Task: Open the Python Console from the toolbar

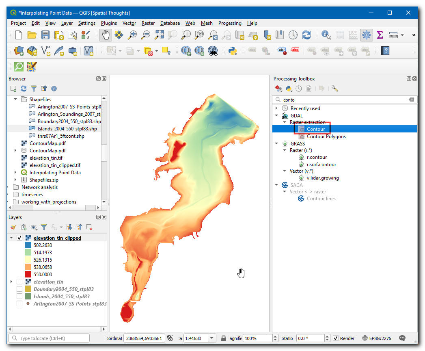Action: (233, 51)
